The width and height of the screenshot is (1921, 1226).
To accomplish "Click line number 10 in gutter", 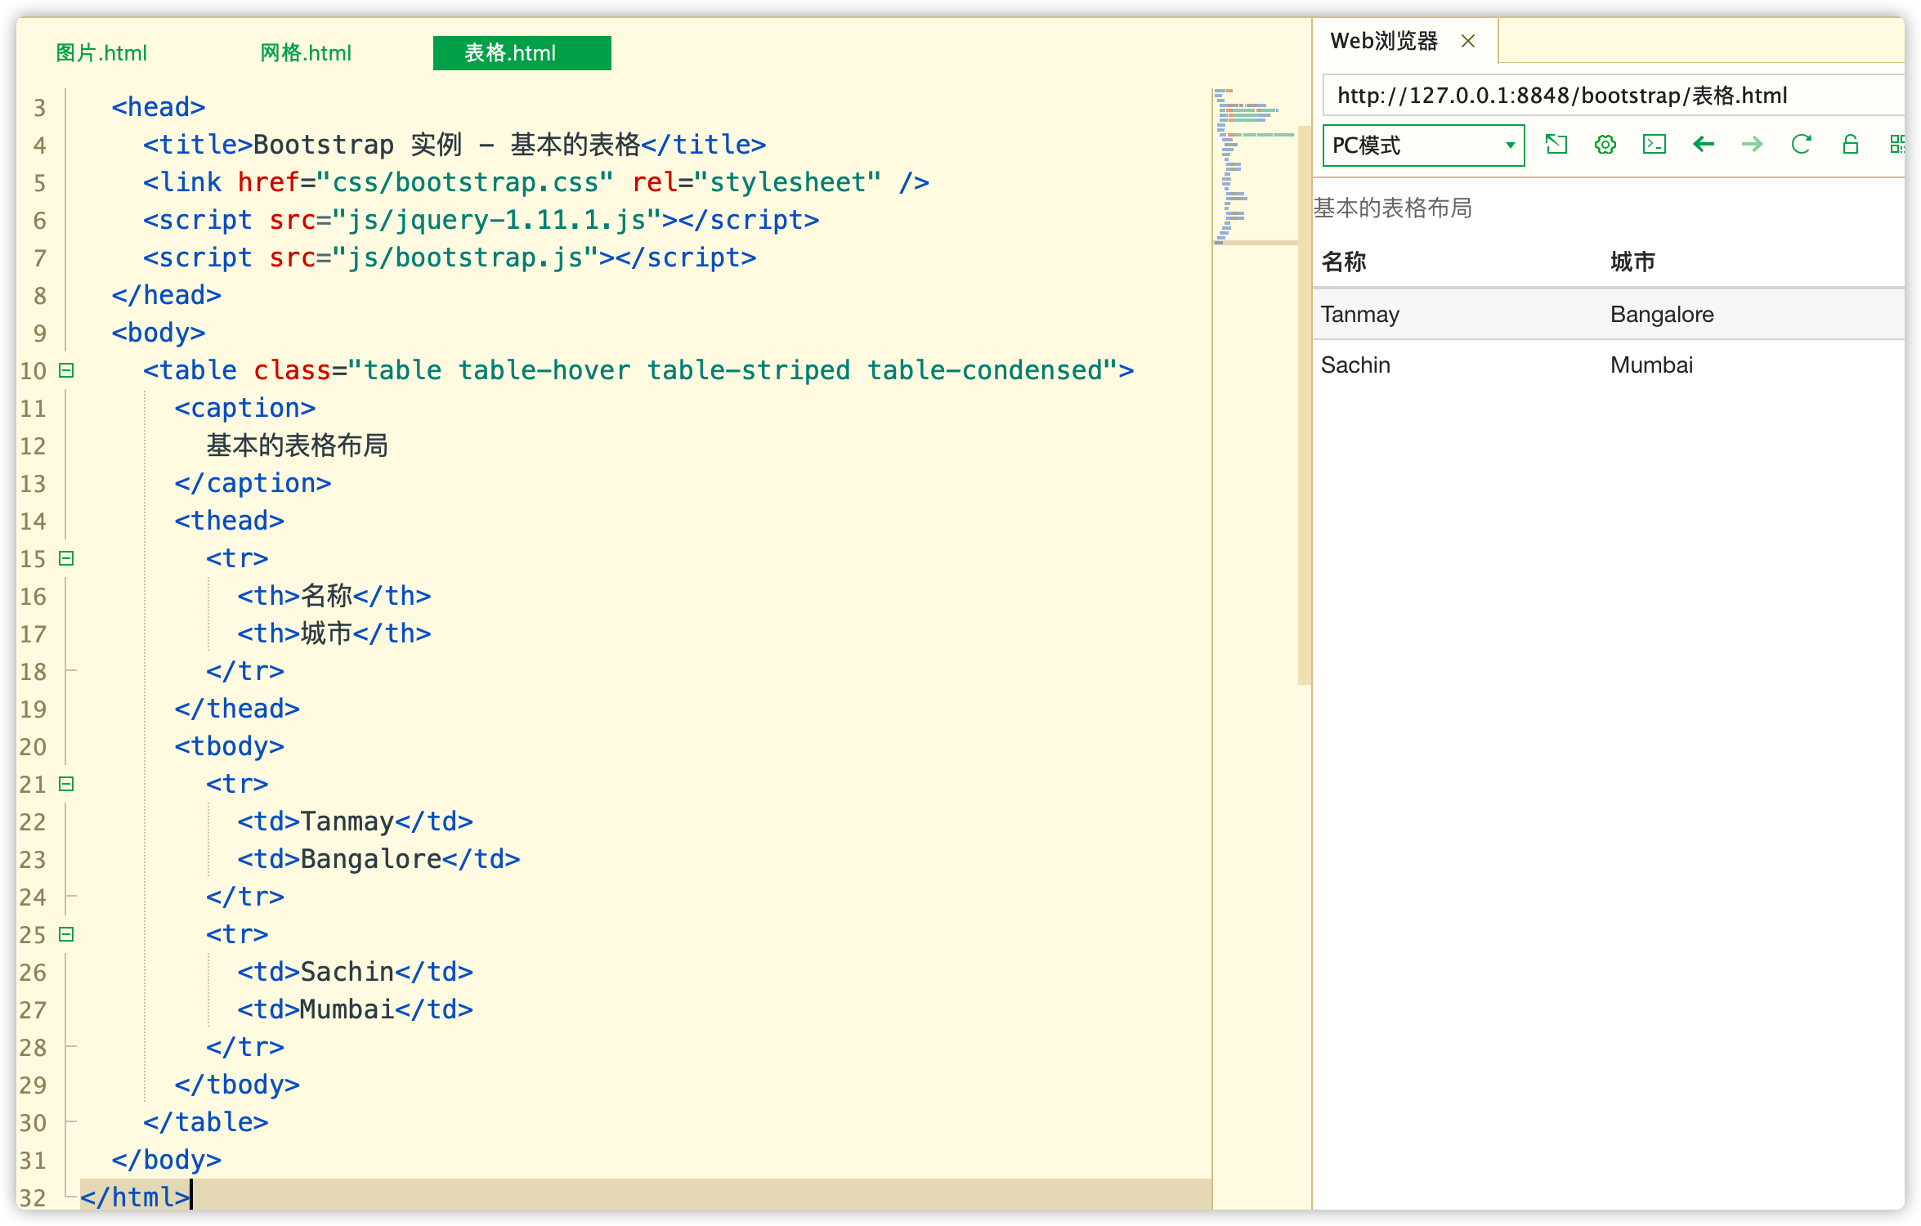I will [x=34, y=371].
